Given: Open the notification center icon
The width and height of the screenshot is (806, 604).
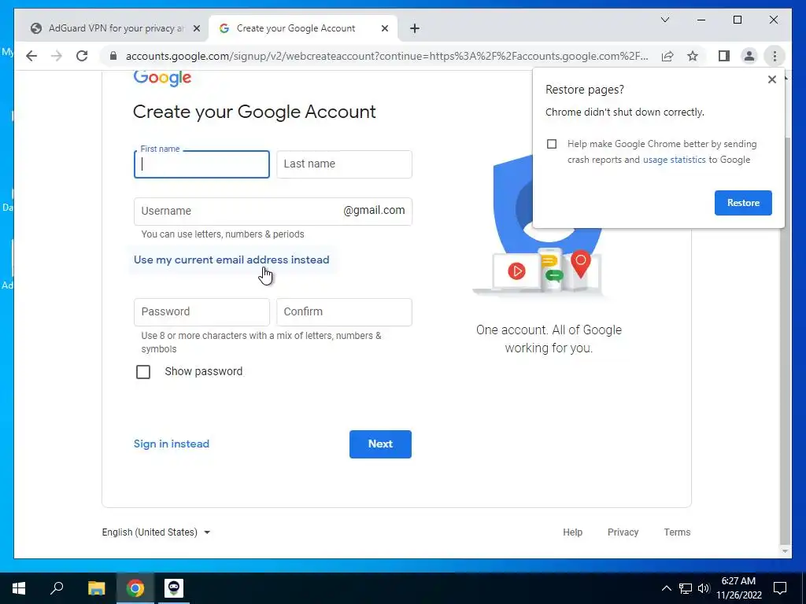Looking at the screenshot, I should click(x=780, y=588).
